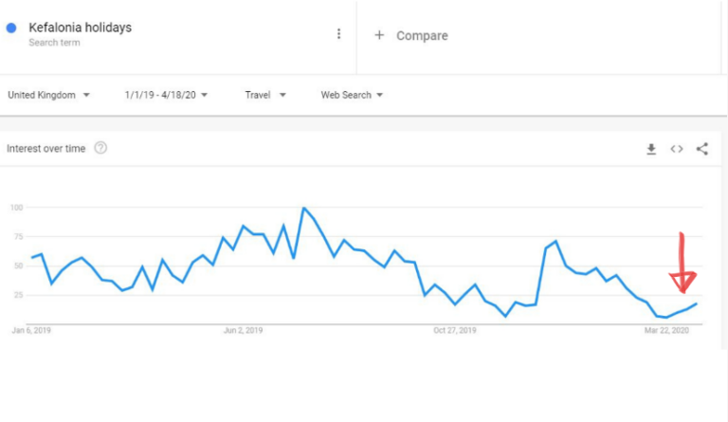Expand the Web Search type dropdown
This screenshot has height=422, width=728.
tap(352, 95)
